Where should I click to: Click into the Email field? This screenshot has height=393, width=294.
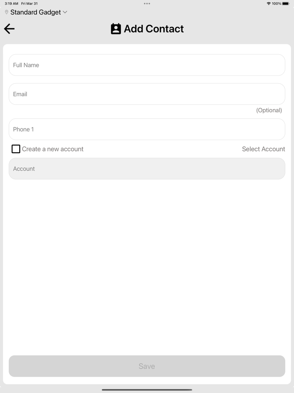147,94
